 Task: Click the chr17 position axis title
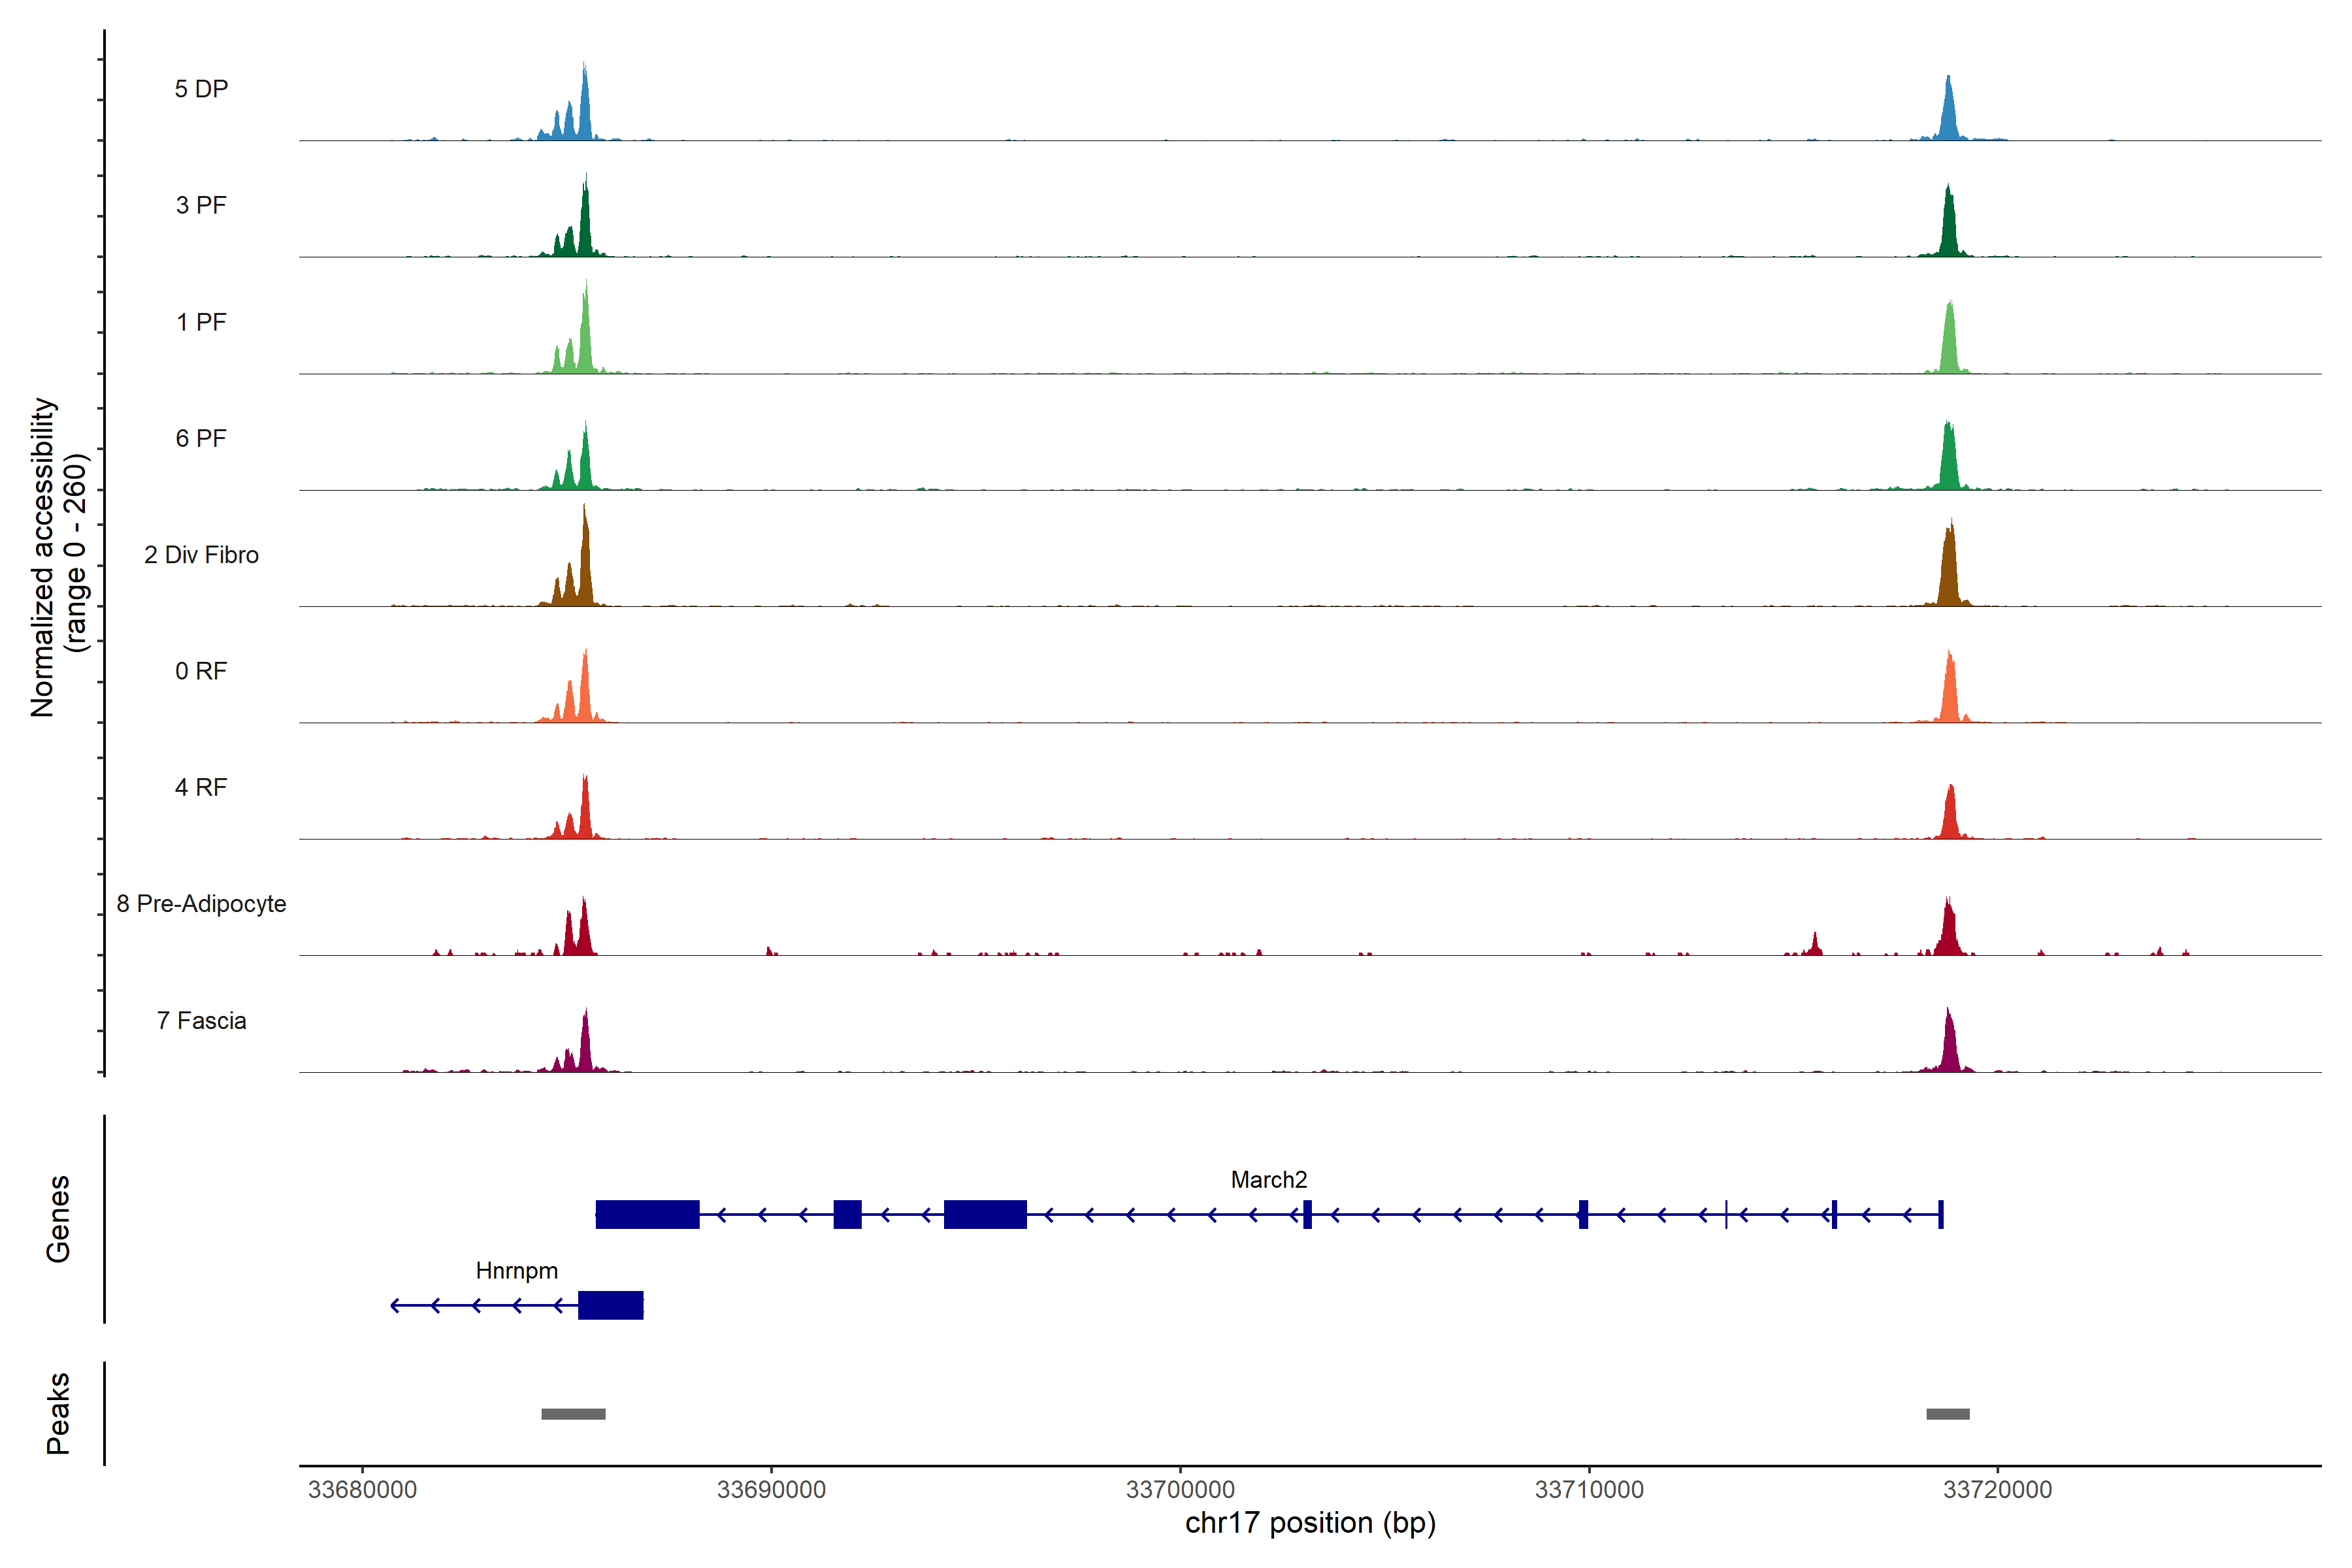[x=1310, y=1523]
